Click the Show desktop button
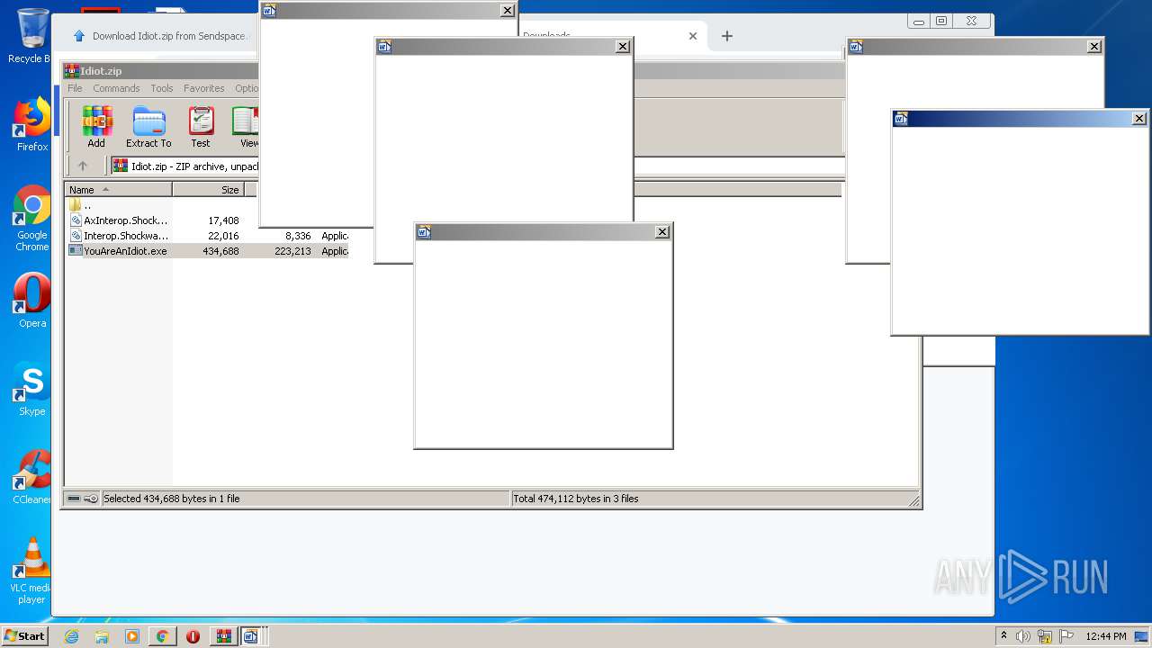The height and width of the screenshot is (648, 1152). (1142, 636)
